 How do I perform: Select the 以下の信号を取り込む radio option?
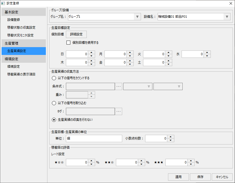coord(54,103)
